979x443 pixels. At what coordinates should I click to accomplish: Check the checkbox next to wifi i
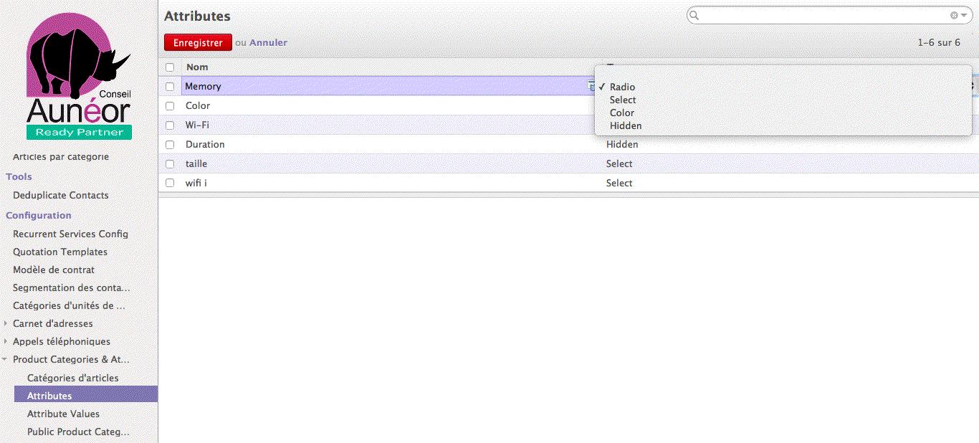pos(170,183)
